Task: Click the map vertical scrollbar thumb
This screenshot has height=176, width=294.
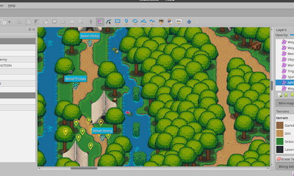Action: 272,86
